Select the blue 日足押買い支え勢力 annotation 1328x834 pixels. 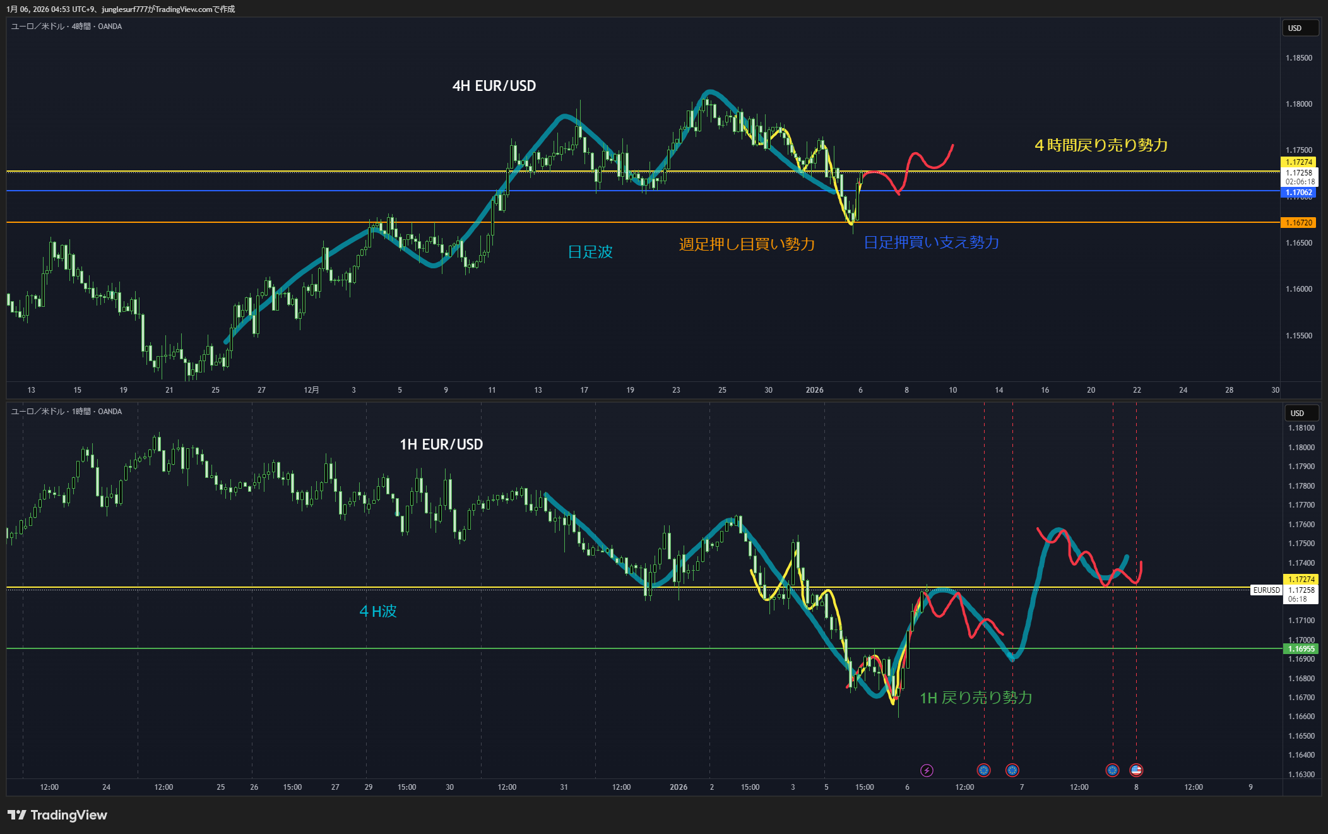click(x=931, y=242)
